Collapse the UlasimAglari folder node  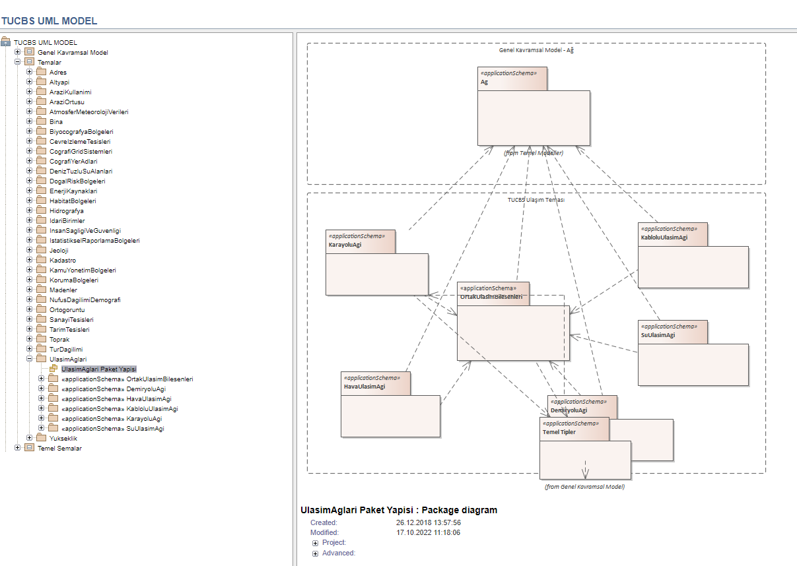[x=30, y=359]
